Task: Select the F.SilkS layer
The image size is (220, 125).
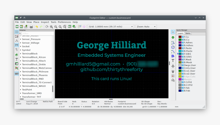Action: coord(187,54)
